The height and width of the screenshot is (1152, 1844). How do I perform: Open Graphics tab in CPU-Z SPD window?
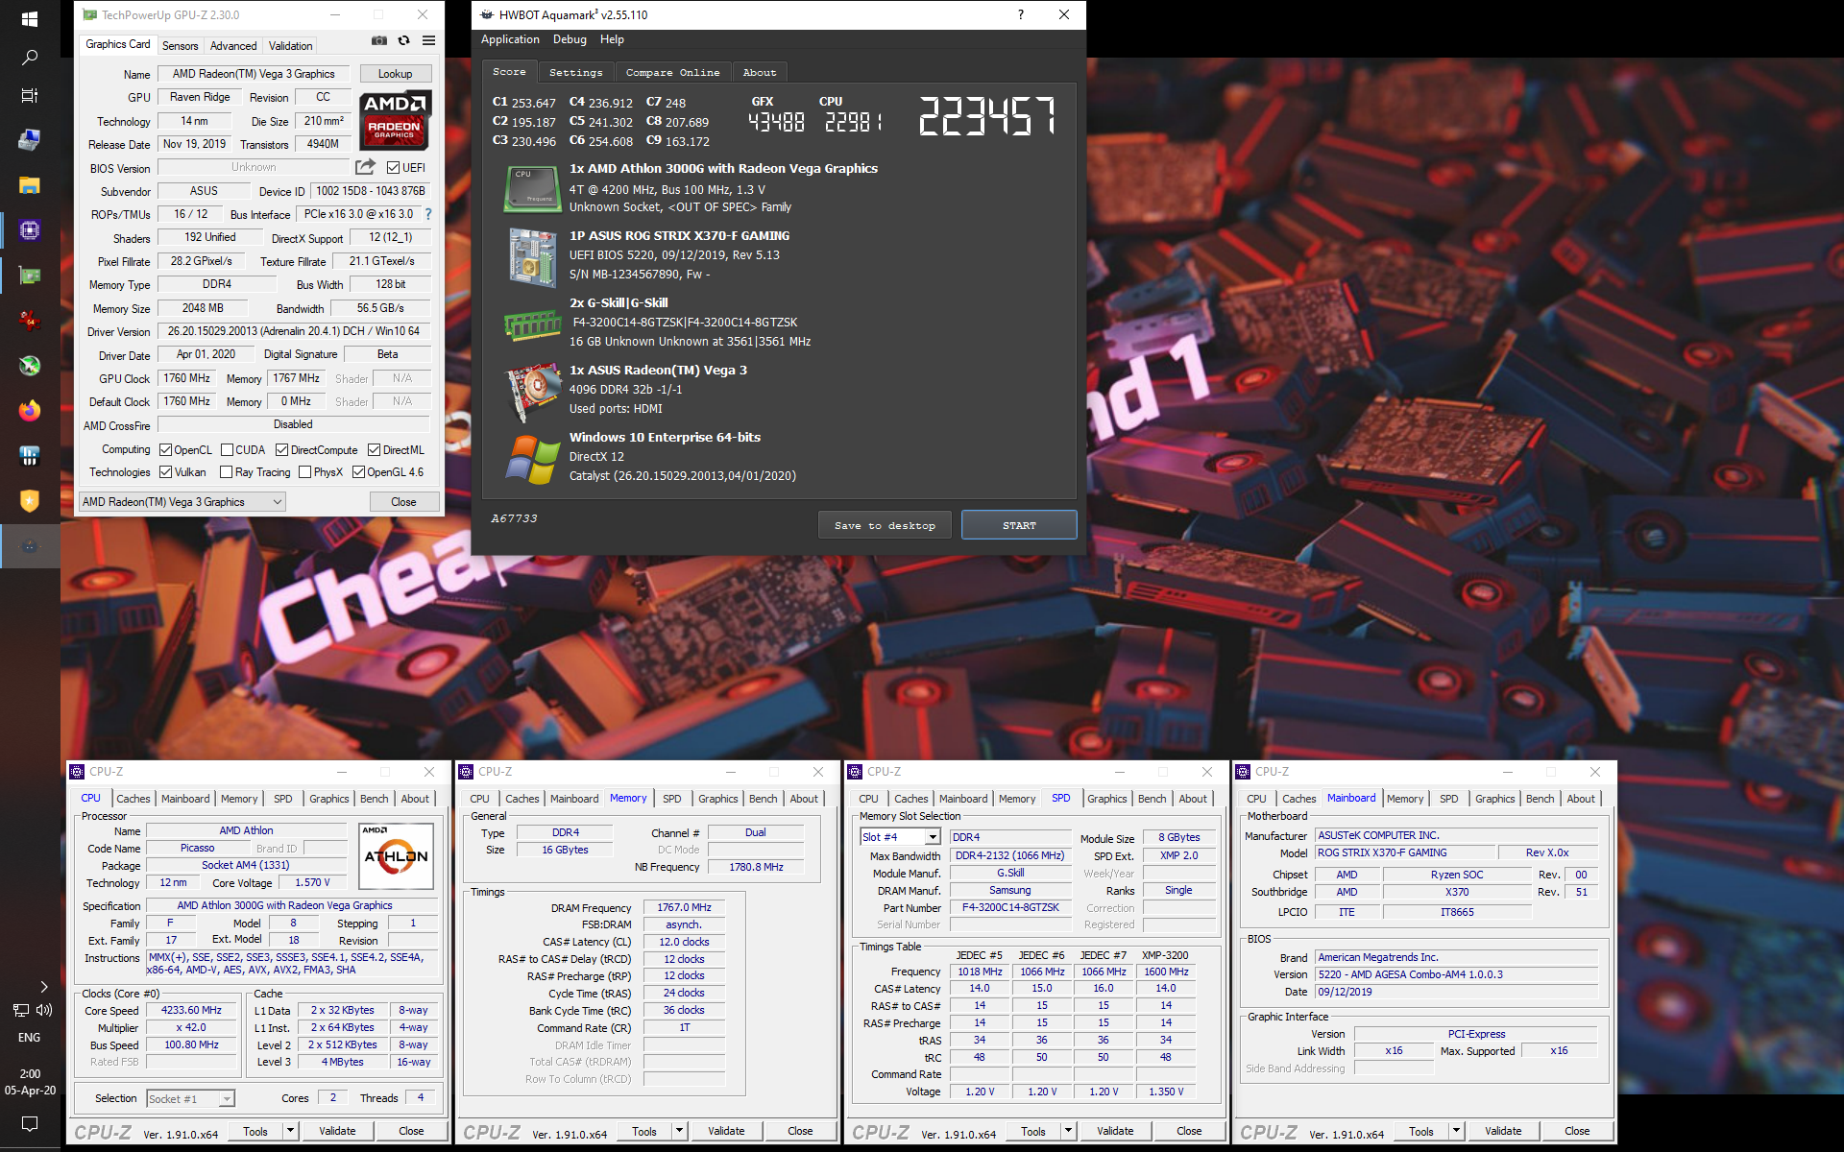coord(1106,799)
